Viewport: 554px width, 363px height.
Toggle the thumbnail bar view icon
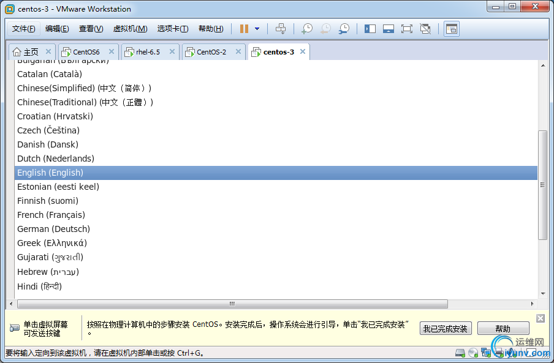point(389,29)
